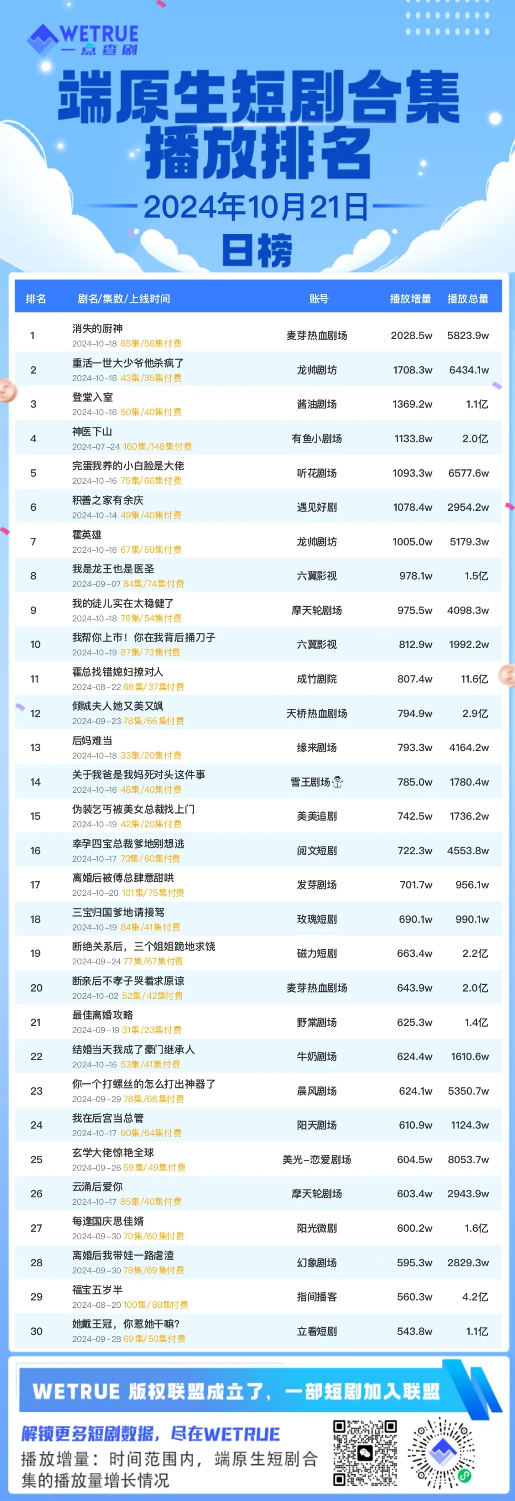
Task: Click the 播放总量 column header
Action: (468, 299)
